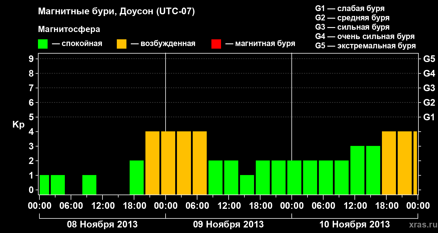Select the Магнитосфера subtitle
The width and height of the screenshot is (438, 233).
(x=69, y=29)
